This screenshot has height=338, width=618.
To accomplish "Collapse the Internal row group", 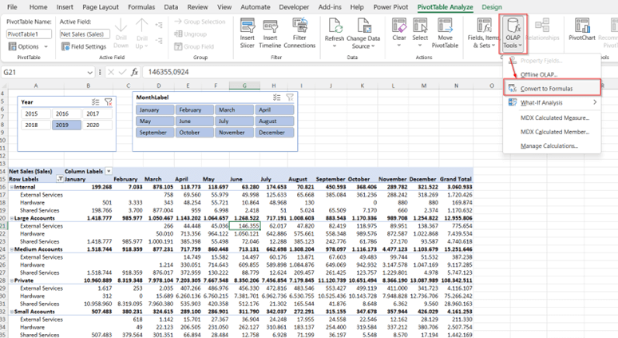I will [12, 187].
